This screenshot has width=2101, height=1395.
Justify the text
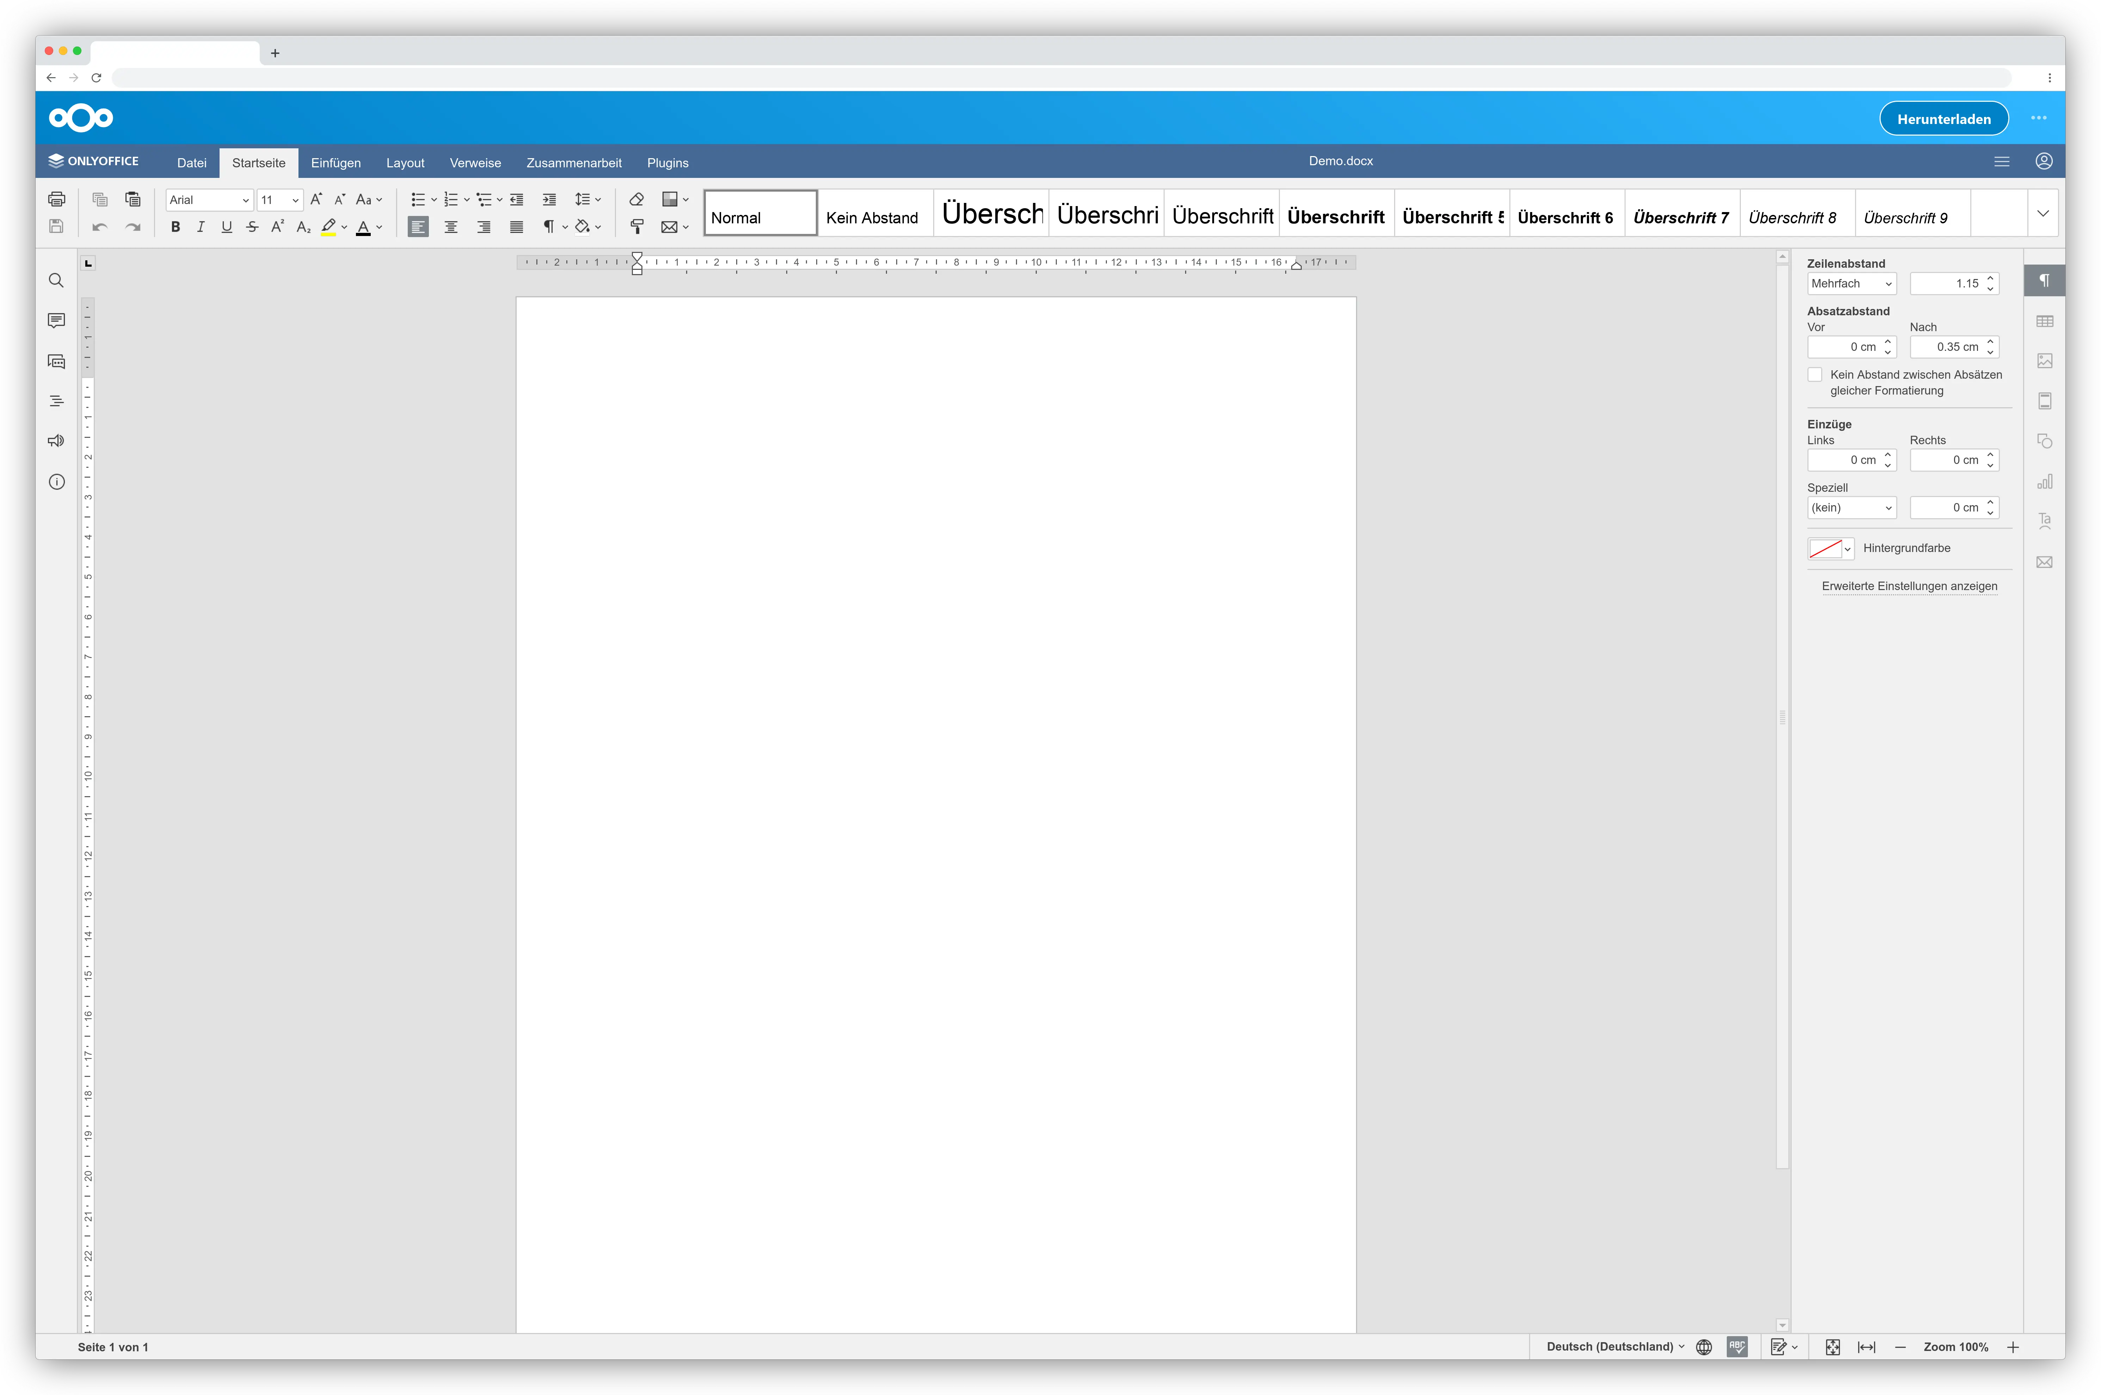(x=516, y=227)
